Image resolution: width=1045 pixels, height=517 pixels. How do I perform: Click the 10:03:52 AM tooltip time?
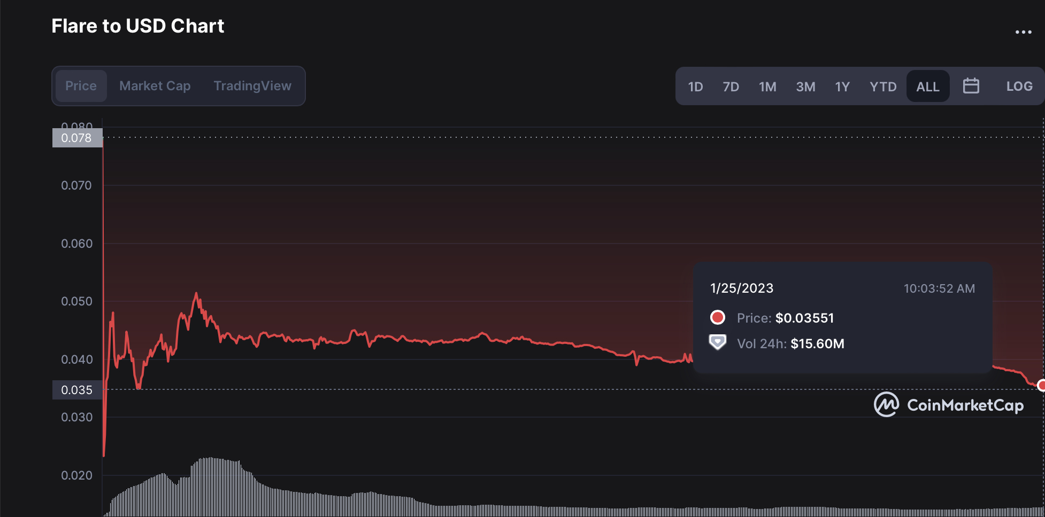pos(939,288)
